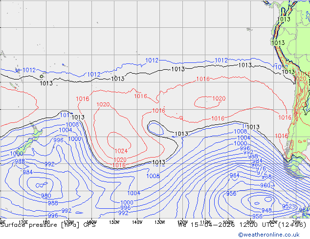Click the 150W longitude axis label
Viewport: 310px width, 239px height.
(x=114, y=222)
